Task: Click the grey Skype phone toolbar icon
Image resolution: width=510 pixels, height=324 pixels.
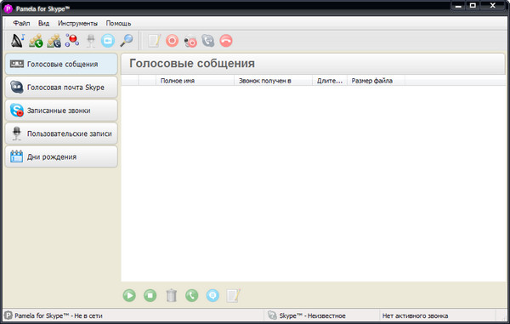Action: click(208, 41)
